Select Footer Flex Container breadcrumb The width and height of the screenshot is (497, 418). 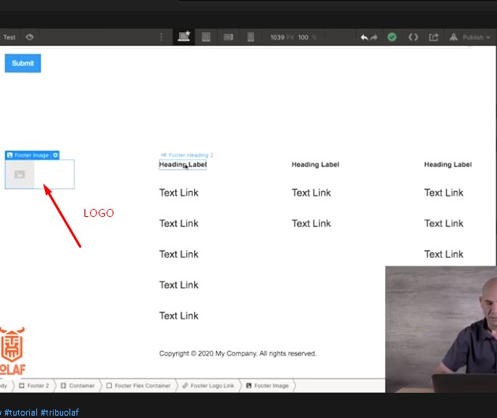[x=139, y=386]
